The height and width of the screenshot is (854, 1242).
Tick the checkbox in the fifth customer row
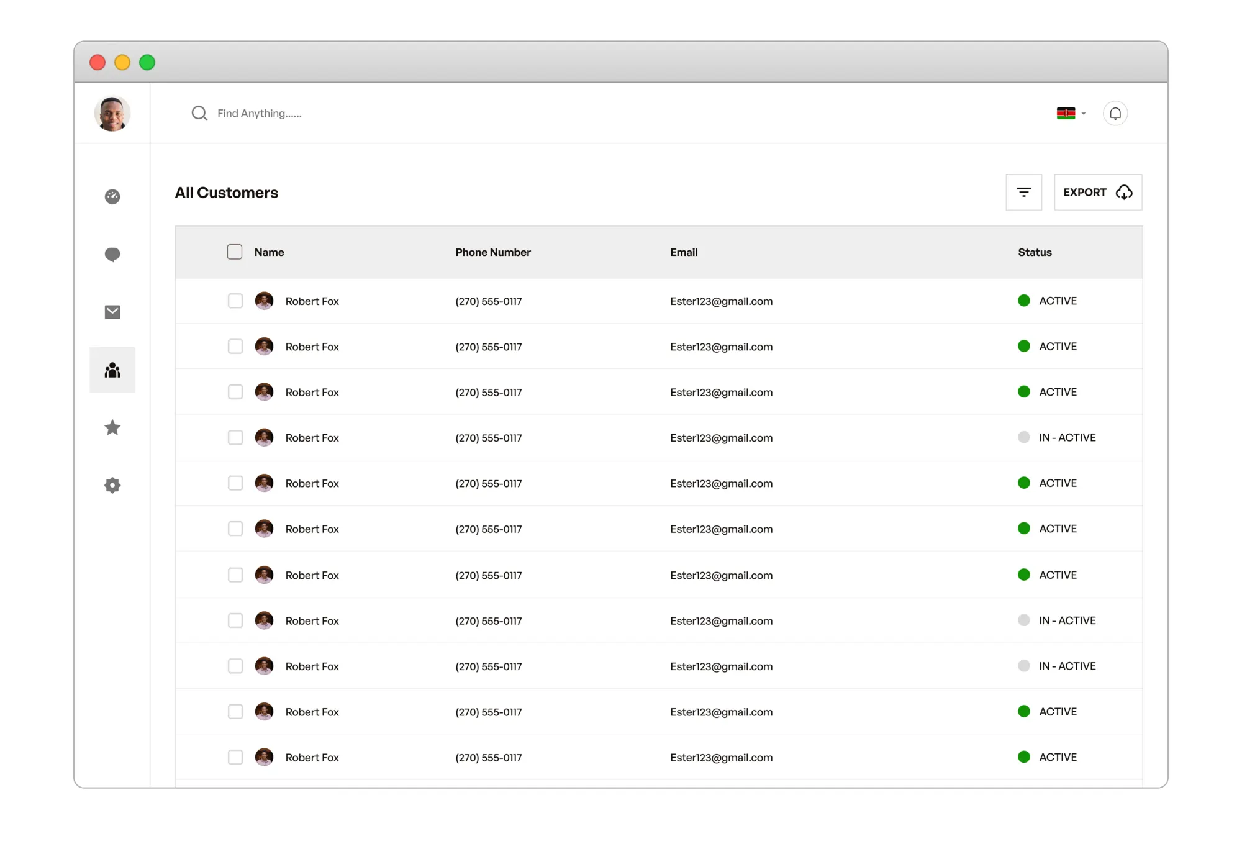click(x=235, y=483)
